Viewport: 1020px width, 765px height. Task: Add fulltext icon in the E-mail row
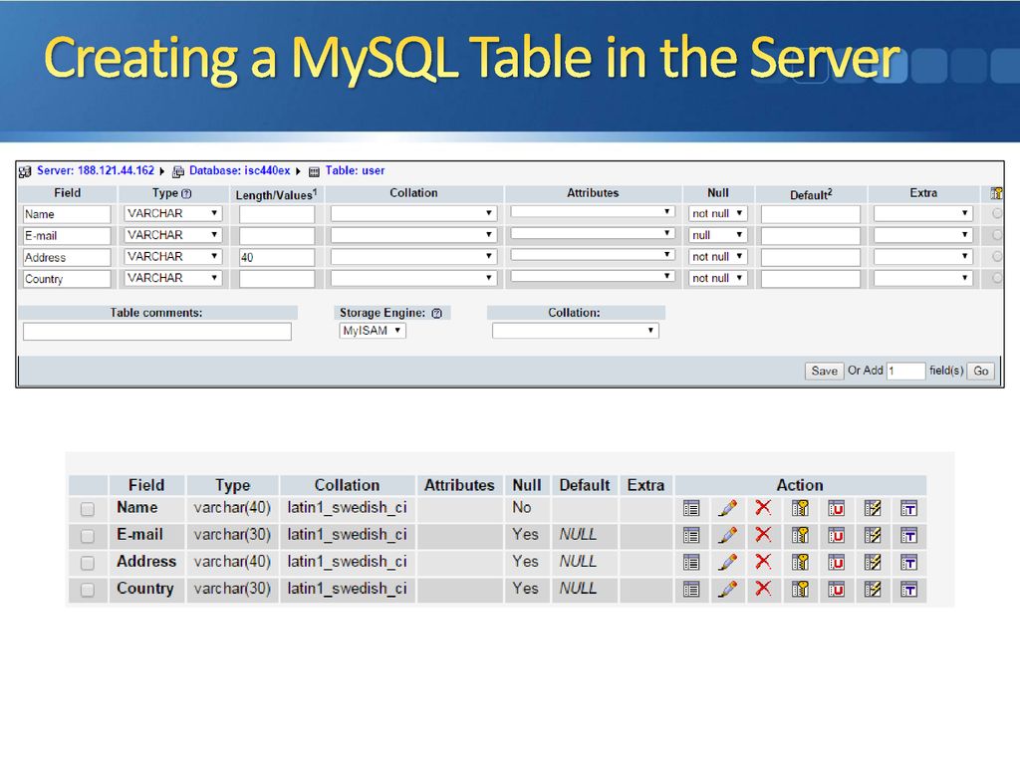[x=908, y=536]
